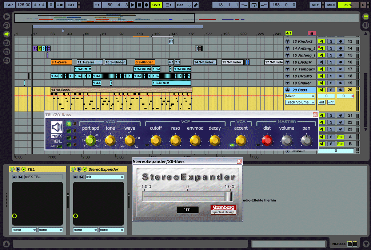Select the '14 18-Bass' MIDI clip
Image resolution: width=371 pixels, height=250 pixels.
coord(121,90)
